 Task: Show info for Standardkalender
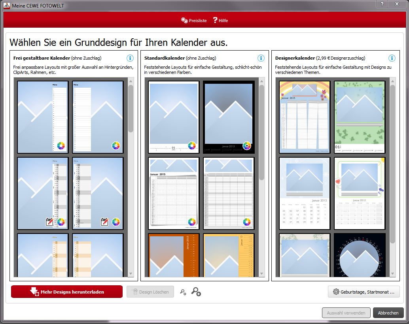point(261,58)
